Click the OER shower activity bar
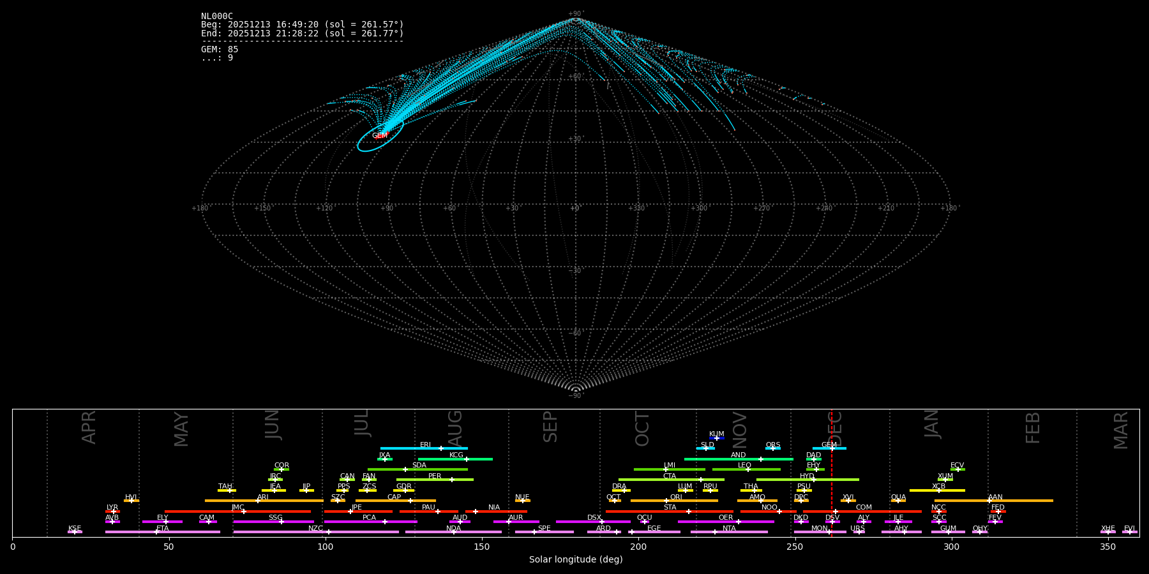The image size is (1149, 574). (726, 522)
